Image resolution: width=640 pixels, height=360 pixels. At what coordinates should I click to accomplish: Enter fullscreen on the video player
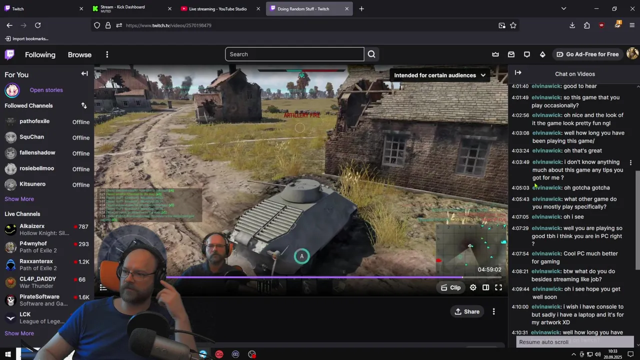click(498, 287)
